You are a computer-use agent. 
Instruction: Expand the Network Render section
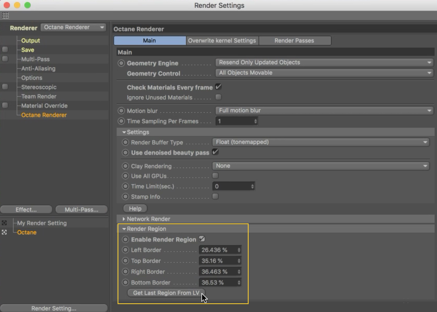[x=124, y=219]
